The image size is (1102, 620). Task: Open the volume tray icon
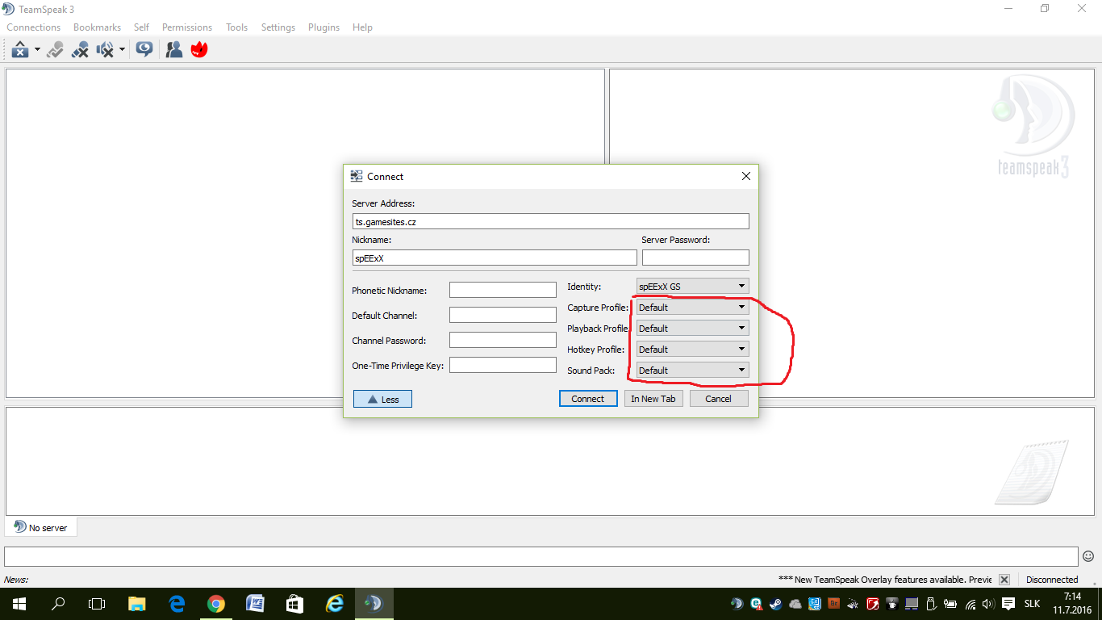(x=988, y=604)
